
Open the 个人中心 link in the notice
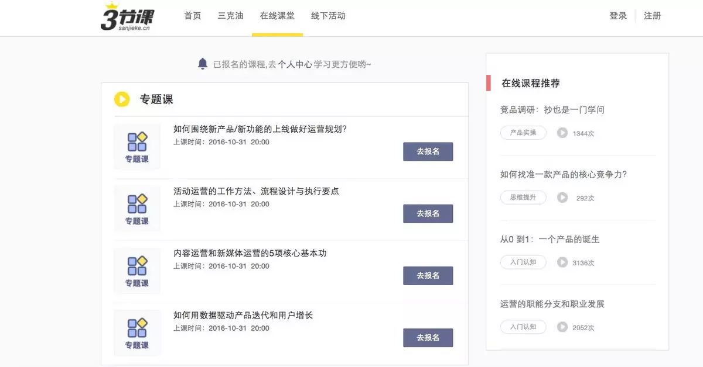(x=295, y=64)
